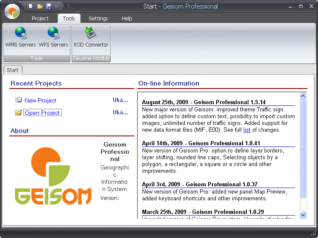This screenshot has height=238, width=318.
Task: Click the Geisom application orb button
Action: (12, 11)
